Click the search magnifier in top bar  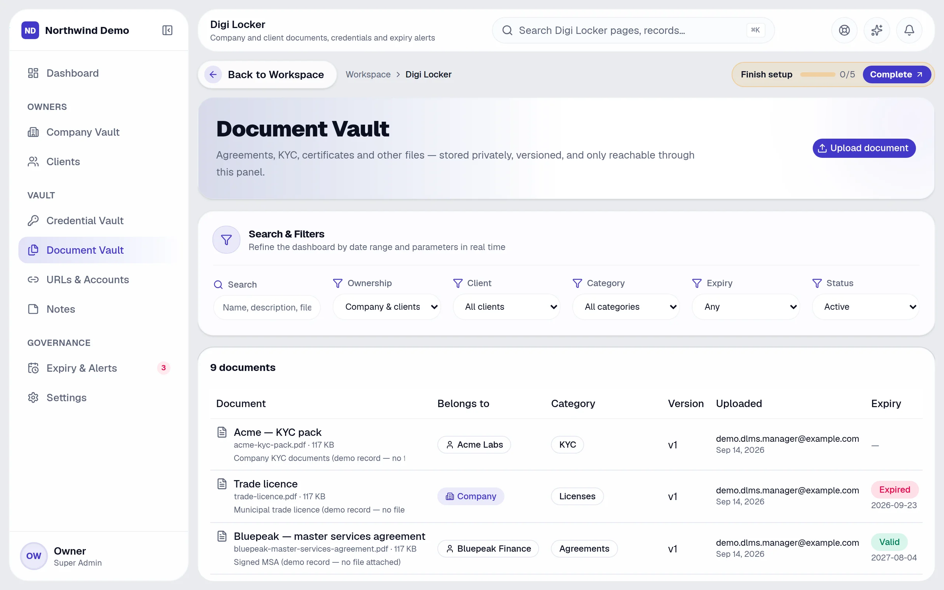point(507,31)
